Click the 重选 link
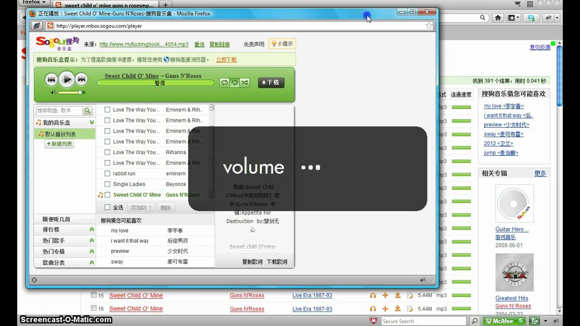 tap(199, 44)
